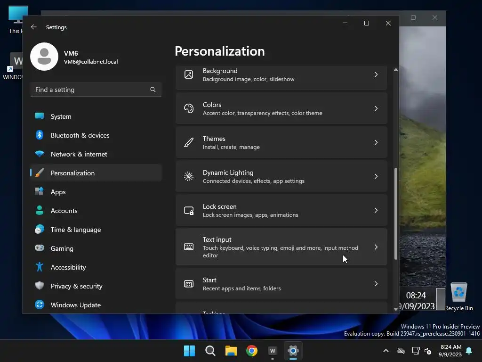Open Start Recent apps and items settings
The height and width of the screenshot is (362, 482).
(281, 284)
